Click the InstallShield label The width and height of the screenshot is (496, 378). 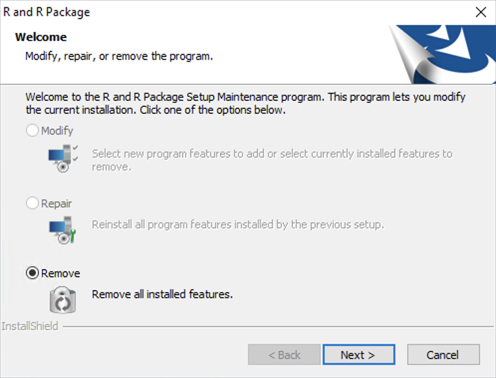coord(30,326)
